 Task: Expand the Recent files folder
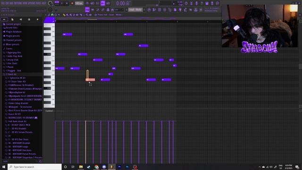(11, 28)
